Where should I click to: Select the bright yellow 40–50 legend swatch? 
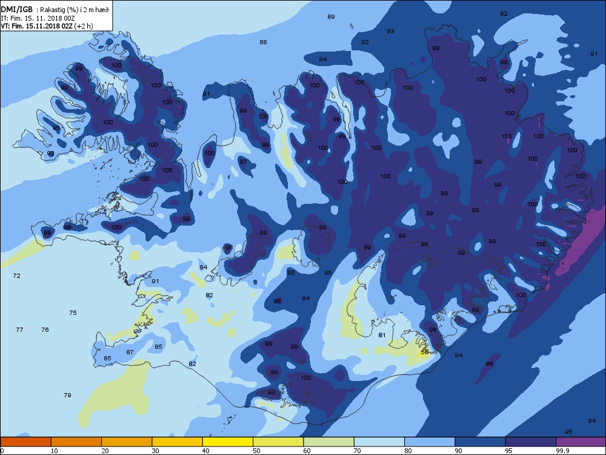click(x=228, y=442)
